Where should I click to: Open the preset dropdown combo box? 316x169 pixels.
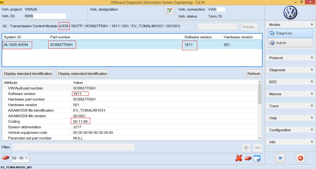218,27
